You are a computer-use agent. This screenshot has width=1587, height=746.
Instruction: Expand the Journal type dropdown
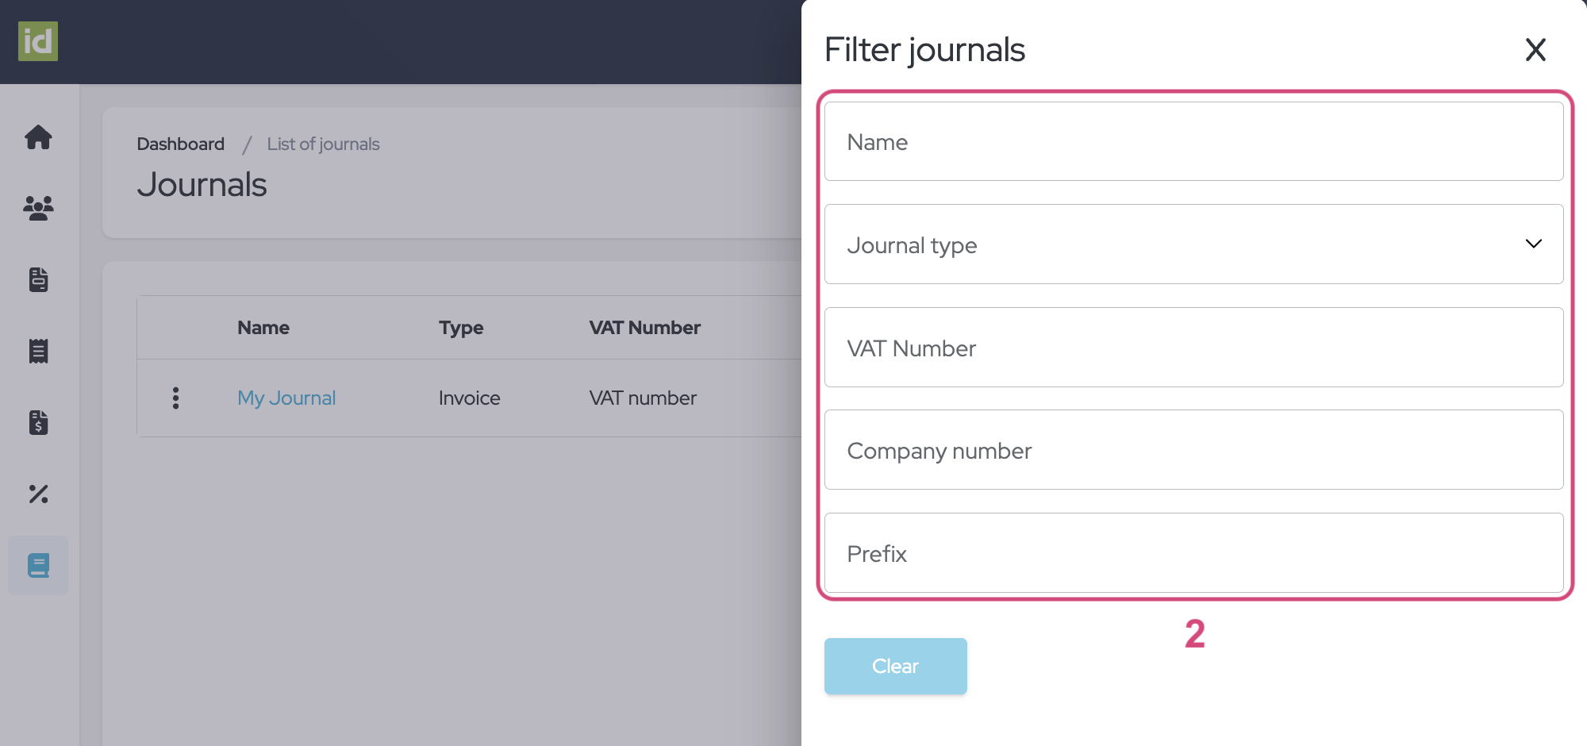[1193, 244]
